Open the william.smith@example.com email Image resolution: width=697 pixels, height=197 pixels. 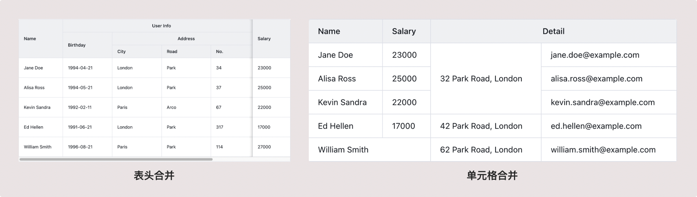tap(603, 150)
